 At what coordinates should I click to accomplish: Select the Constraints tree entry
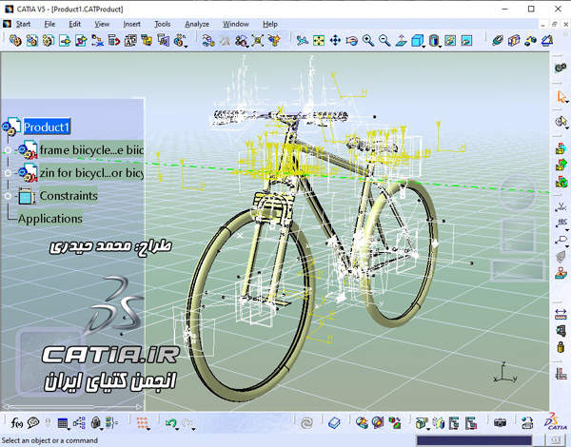pos(69,196)
